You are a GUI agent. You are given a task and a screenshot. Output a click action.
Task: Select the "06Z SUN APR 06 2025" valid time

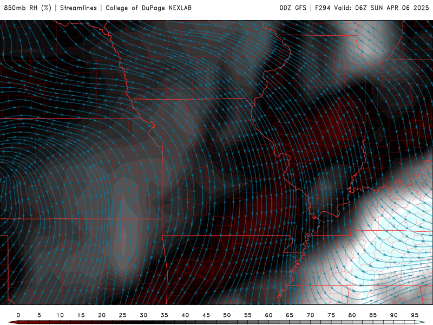tap(392, 8)
